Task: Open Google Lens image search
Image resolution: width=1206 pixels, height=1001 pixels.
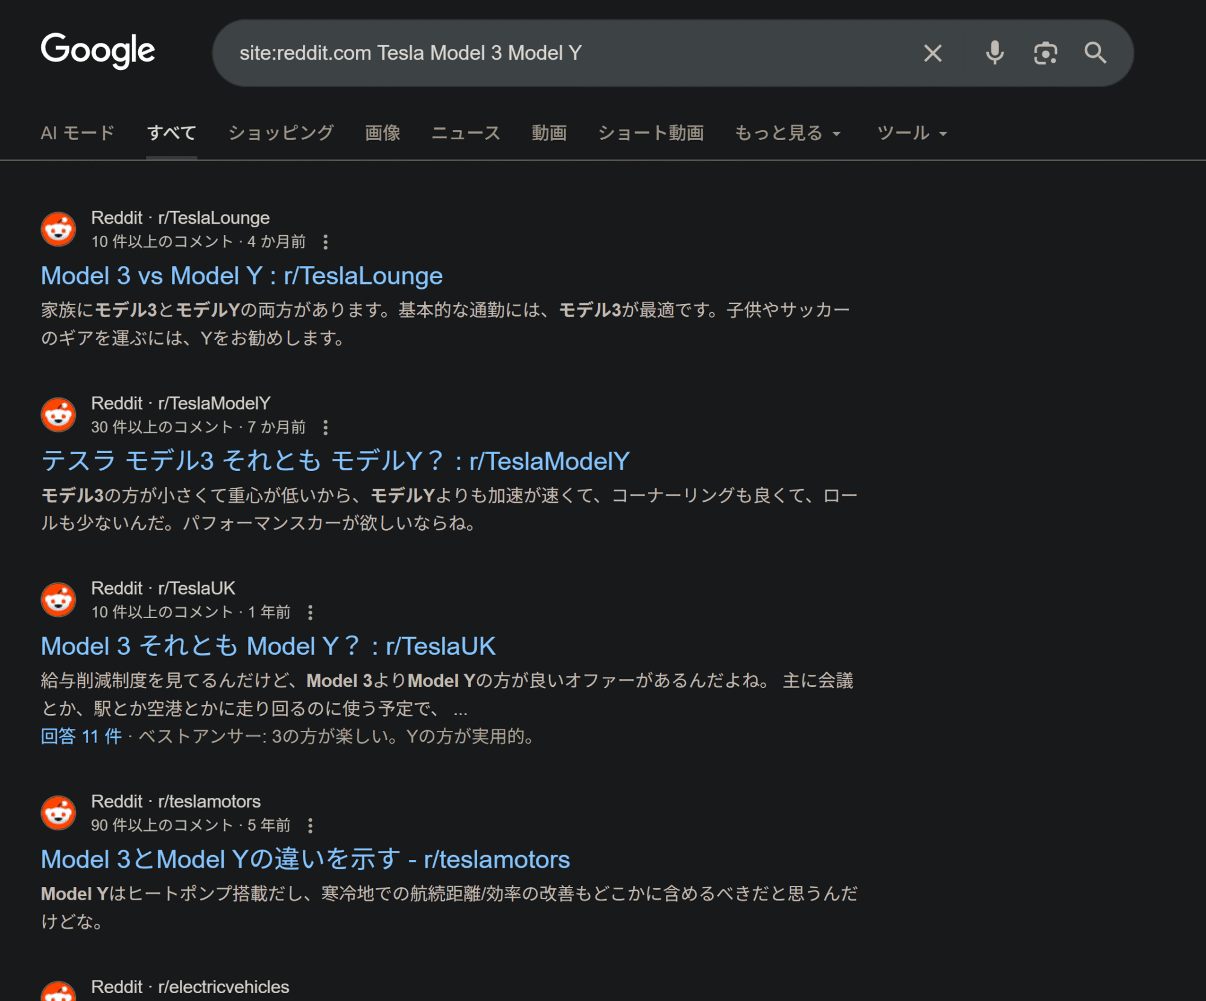Action: point(1045,53)
